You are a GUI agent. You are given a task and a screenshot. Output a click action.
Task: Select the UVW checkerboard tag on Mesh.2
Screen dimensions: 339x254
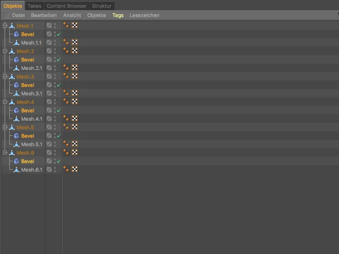[x=75, y=50]
